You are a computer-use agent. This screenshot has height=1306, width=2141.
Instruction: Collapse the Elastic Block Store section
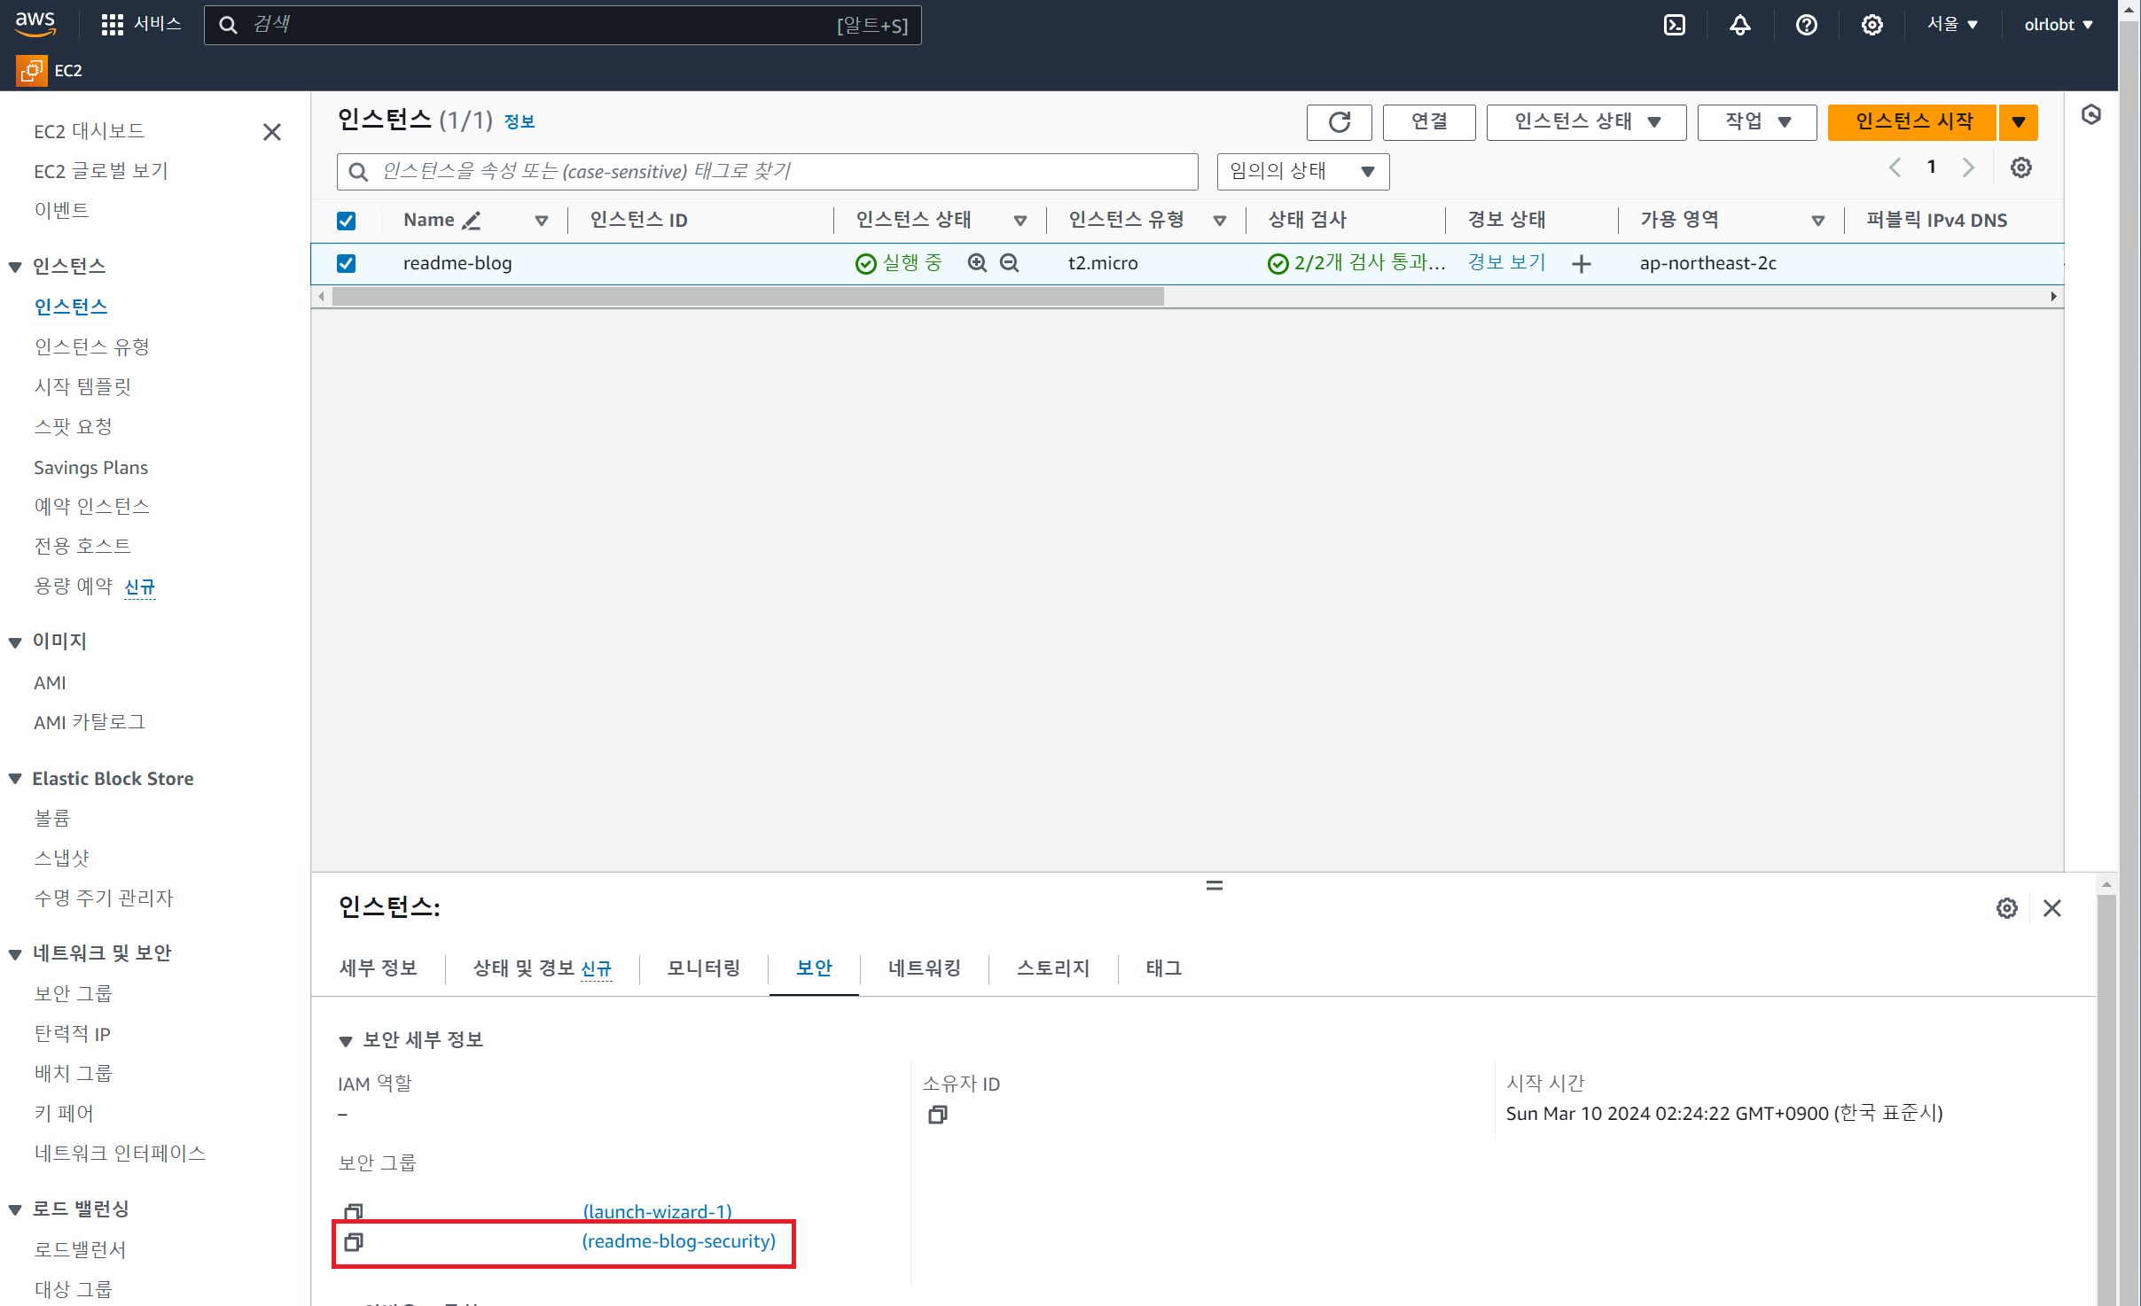pyautogui.click(x=15, y=779)
